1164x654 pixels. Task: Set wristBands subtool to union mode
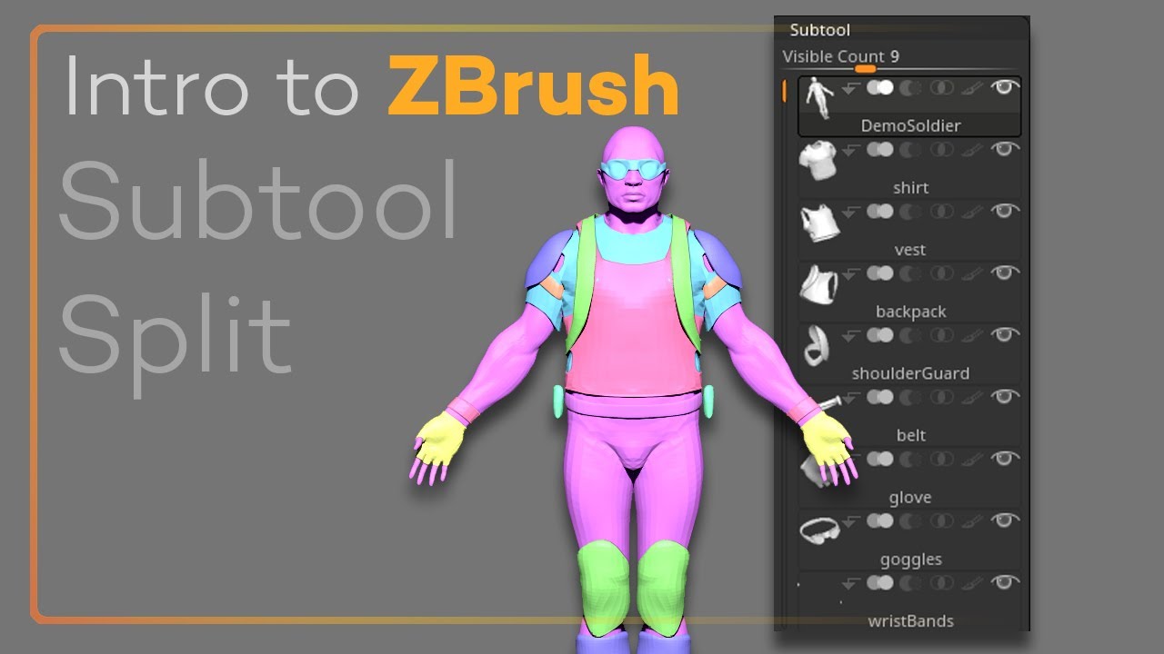879,582
